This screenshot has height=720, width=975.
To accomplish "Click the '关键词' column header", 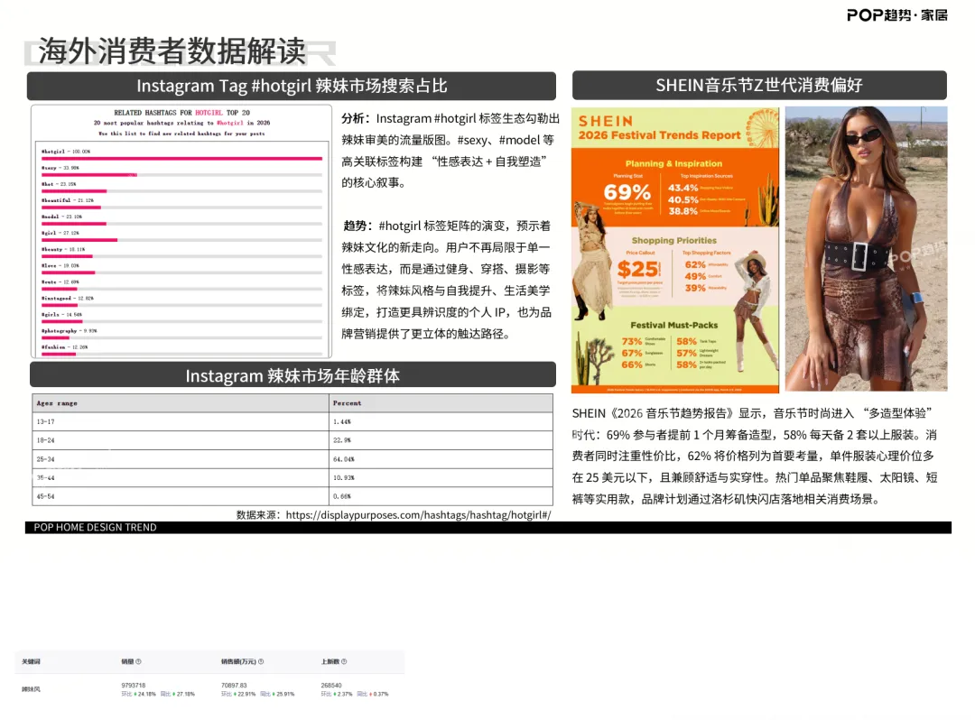I will point(31,661).
